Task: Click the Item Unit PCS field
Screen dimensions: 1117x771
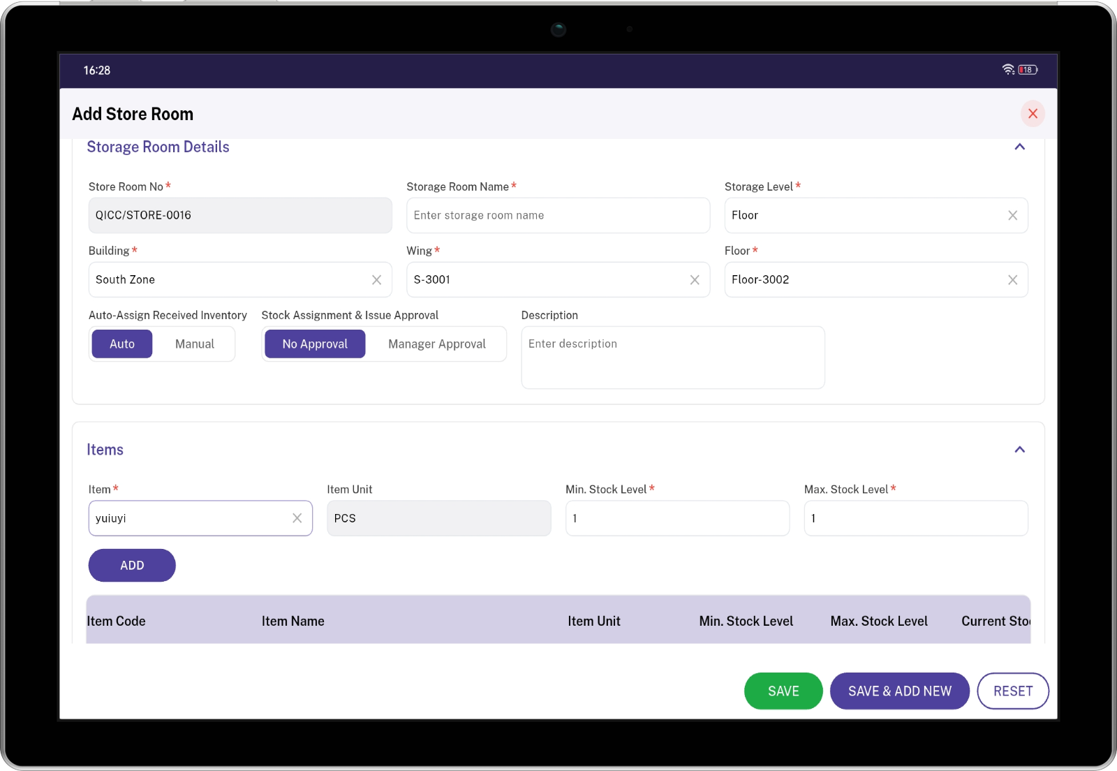Action: (438, 518)
